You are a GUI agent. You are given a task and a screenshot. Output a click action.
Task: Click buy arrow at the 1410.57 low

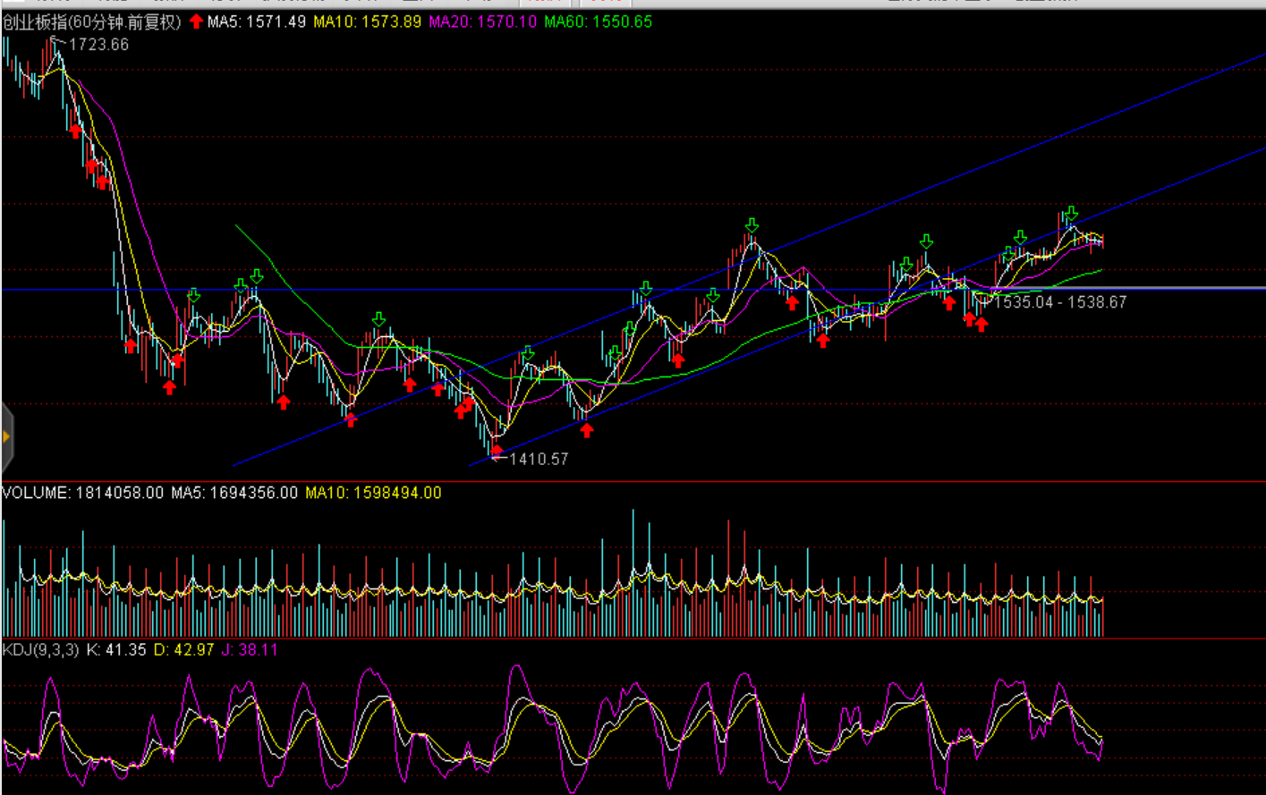(497, 451)
